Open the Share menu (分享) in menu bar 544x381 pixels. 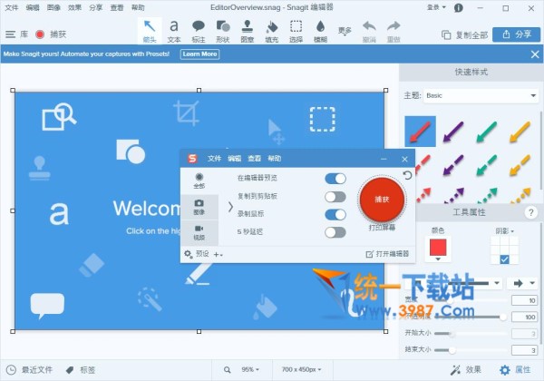tap(96, 7)
